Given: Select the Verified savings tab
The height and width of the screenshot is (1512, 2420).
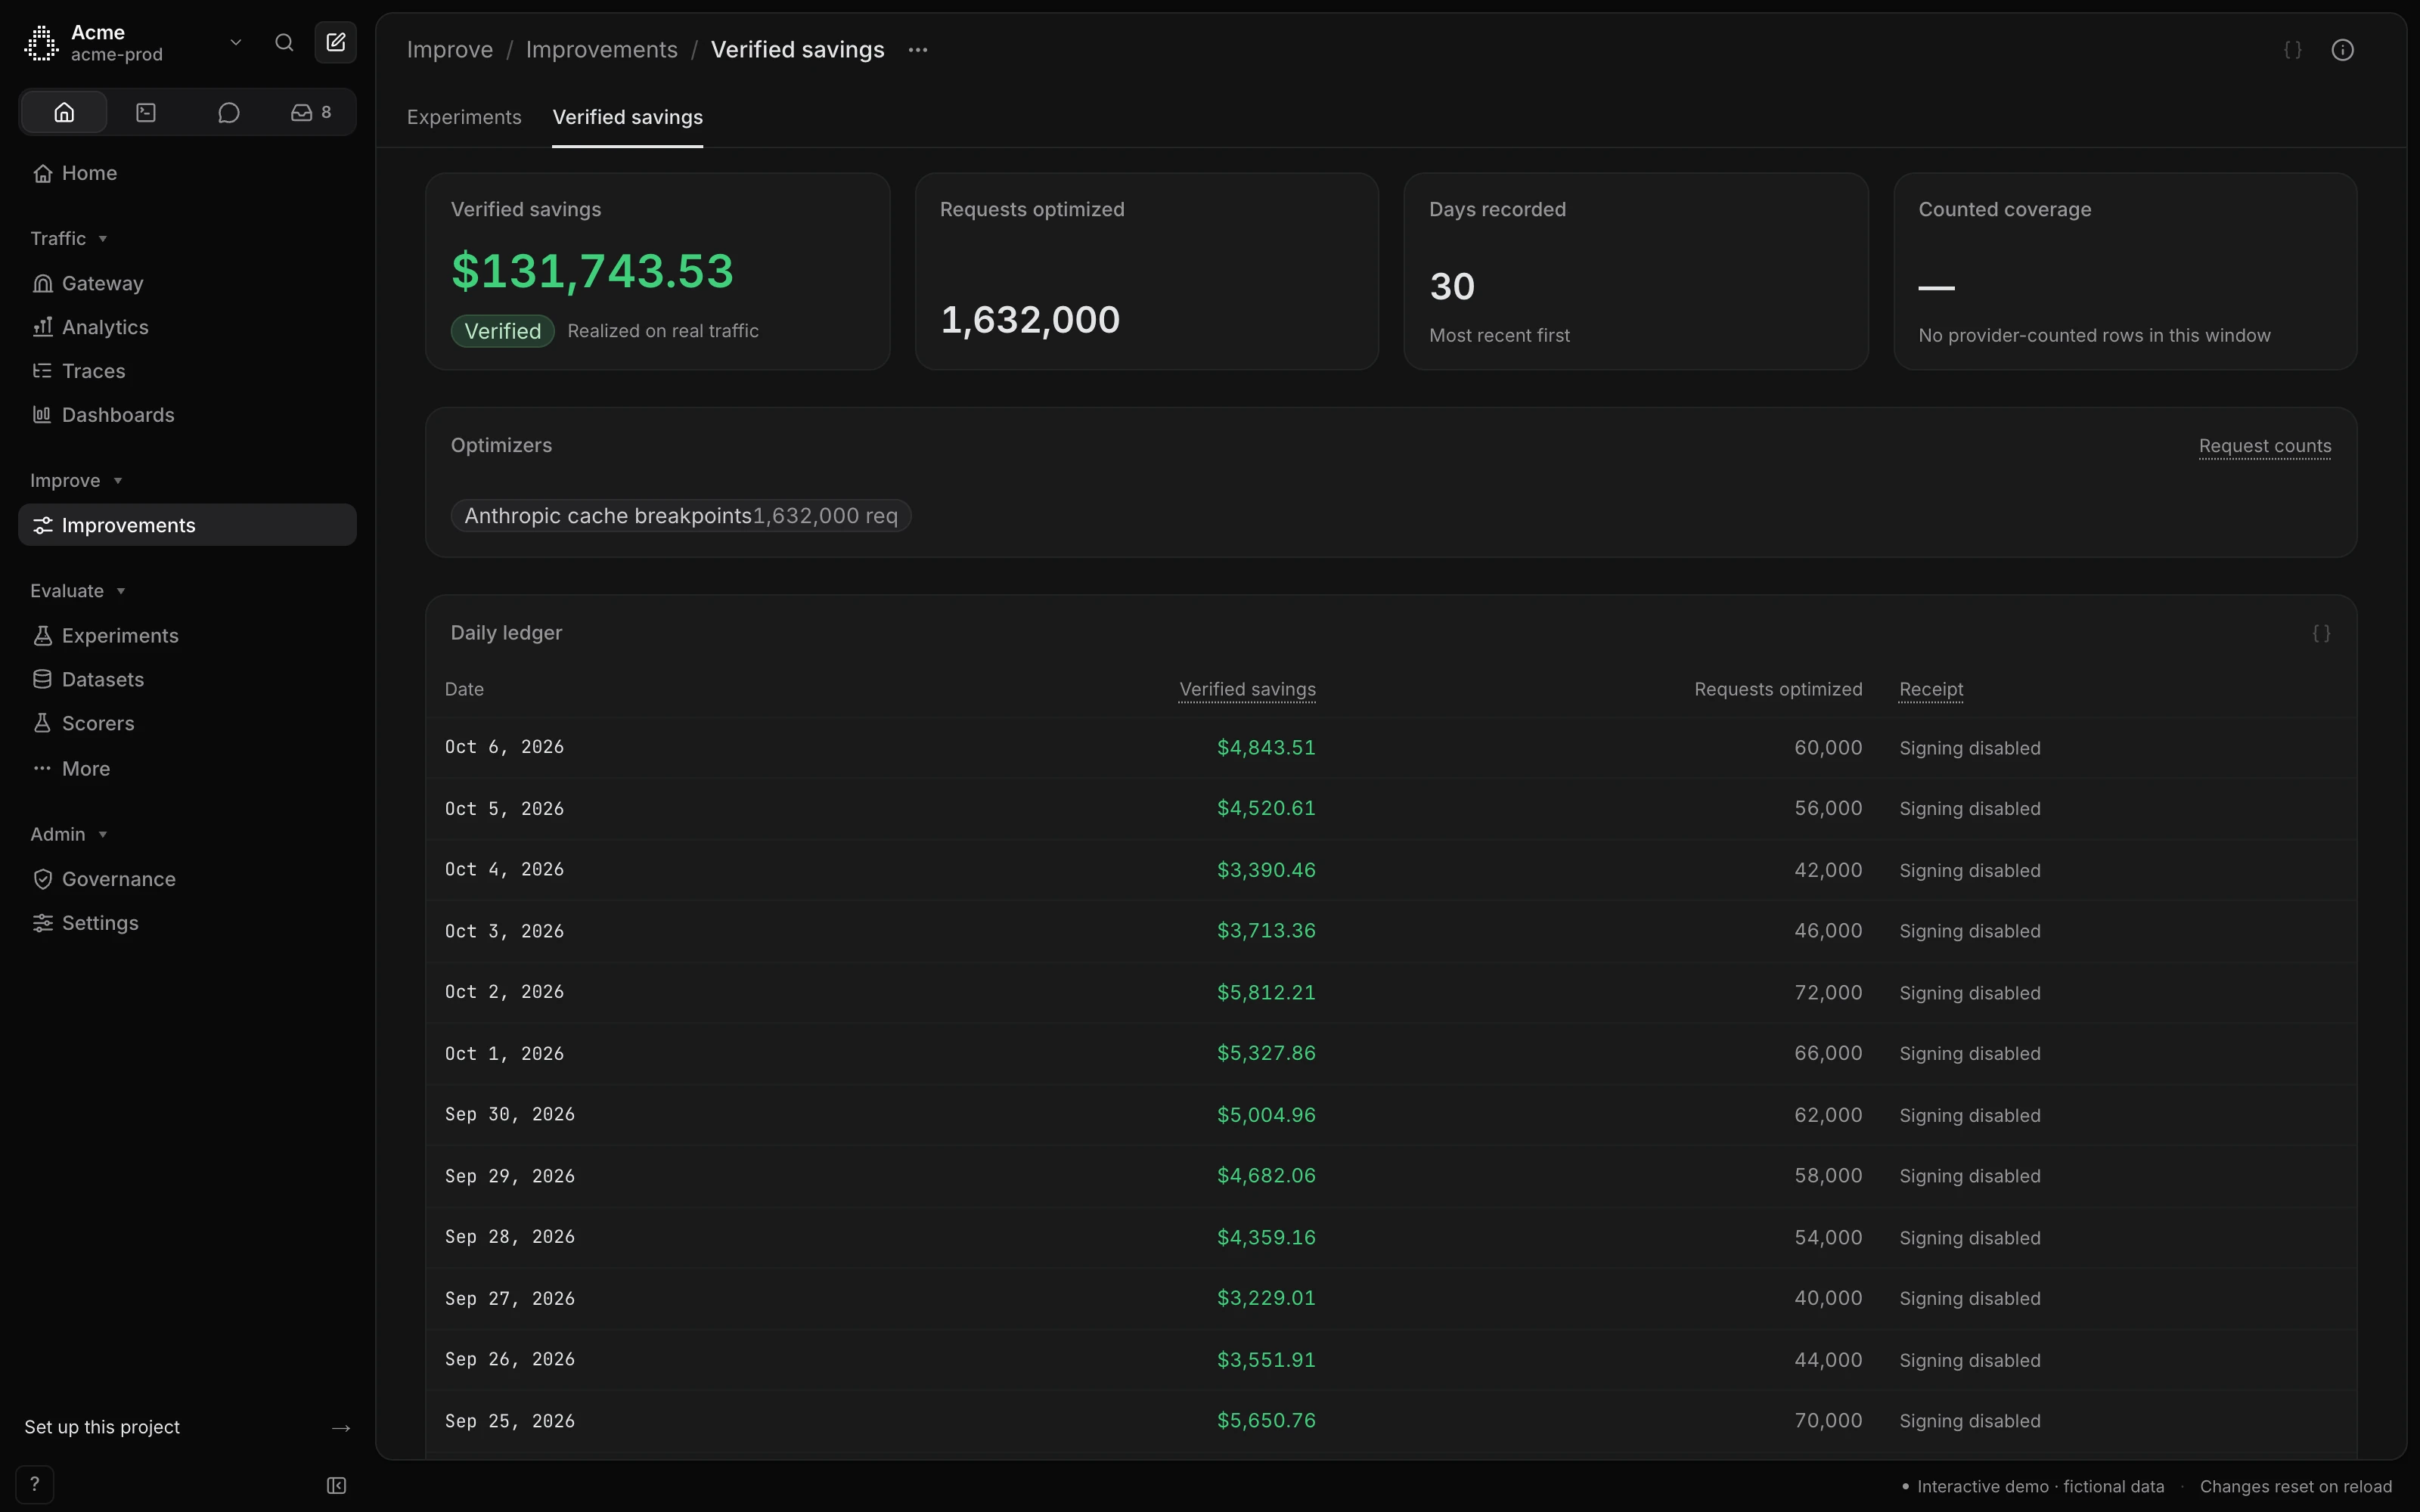Looking at the screenshot, I should (x=628, y=117).
